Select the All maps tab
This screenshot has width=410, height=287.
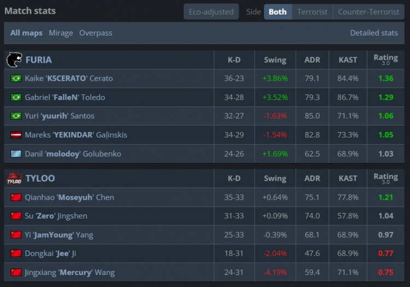[26, 33]
